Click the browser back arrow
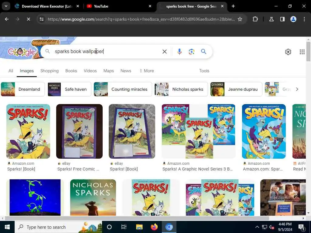 tap(7, 19)
